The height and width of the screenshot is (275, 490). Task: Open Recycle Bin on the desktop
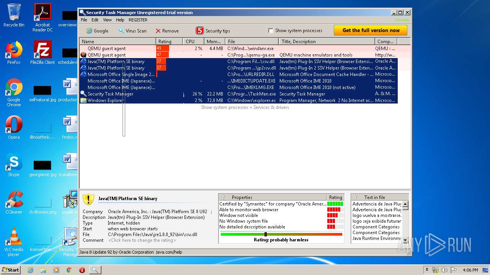point(14,15)
